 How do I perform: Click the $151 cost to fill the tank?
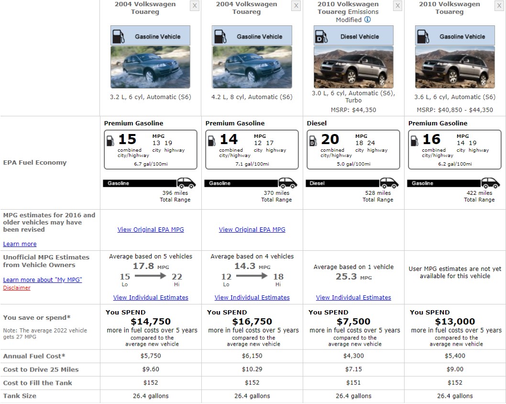click(x=353, y=382)
